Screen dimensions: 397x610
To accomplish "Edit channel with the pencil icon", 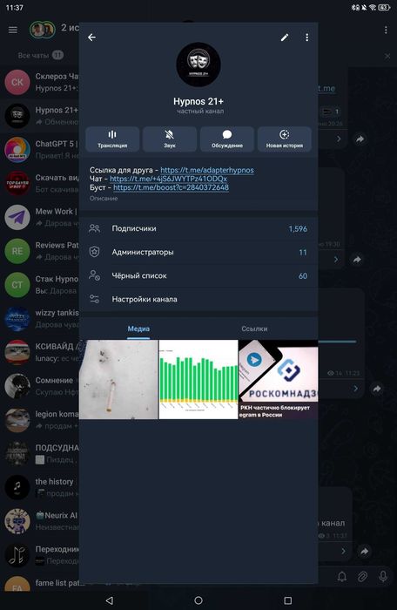I will (x=285, y=37).
